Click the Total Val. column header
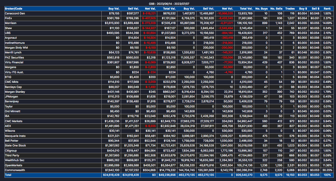The image size is (336, 181). (169, 9)
